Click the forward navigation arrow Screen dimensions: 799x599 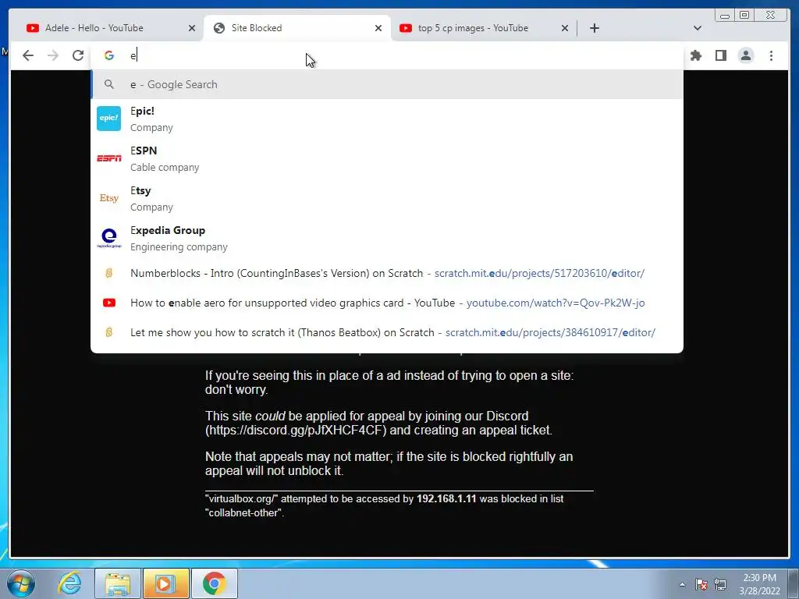[x=53, y=55]
